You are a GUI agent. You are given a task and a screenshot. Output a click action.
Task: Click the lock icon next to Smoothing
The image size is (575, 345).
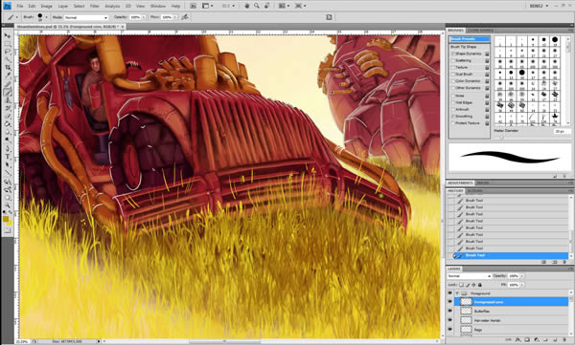click(x=487, y=117)
